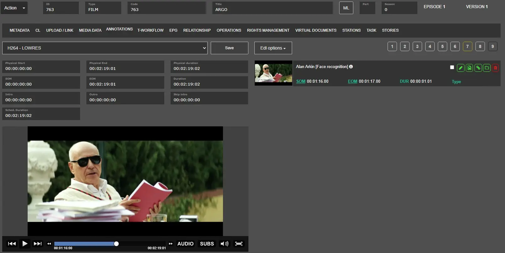Open the H264 - LOWRES format dropdown

pos(105,48)
